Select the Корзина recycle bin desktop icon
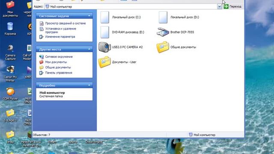 (x=10, y=29)
